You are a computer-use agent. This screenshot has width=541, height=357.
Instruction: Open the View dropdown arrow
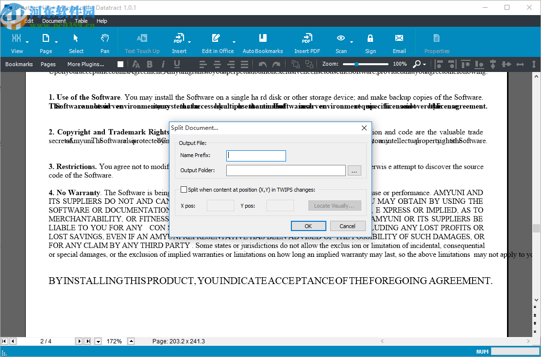point(26,42)
